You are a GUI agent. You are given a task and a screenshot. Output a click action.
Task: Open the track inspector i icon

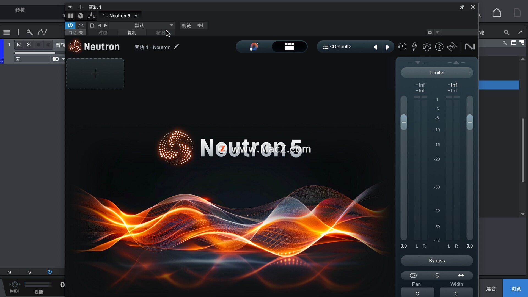18,32
